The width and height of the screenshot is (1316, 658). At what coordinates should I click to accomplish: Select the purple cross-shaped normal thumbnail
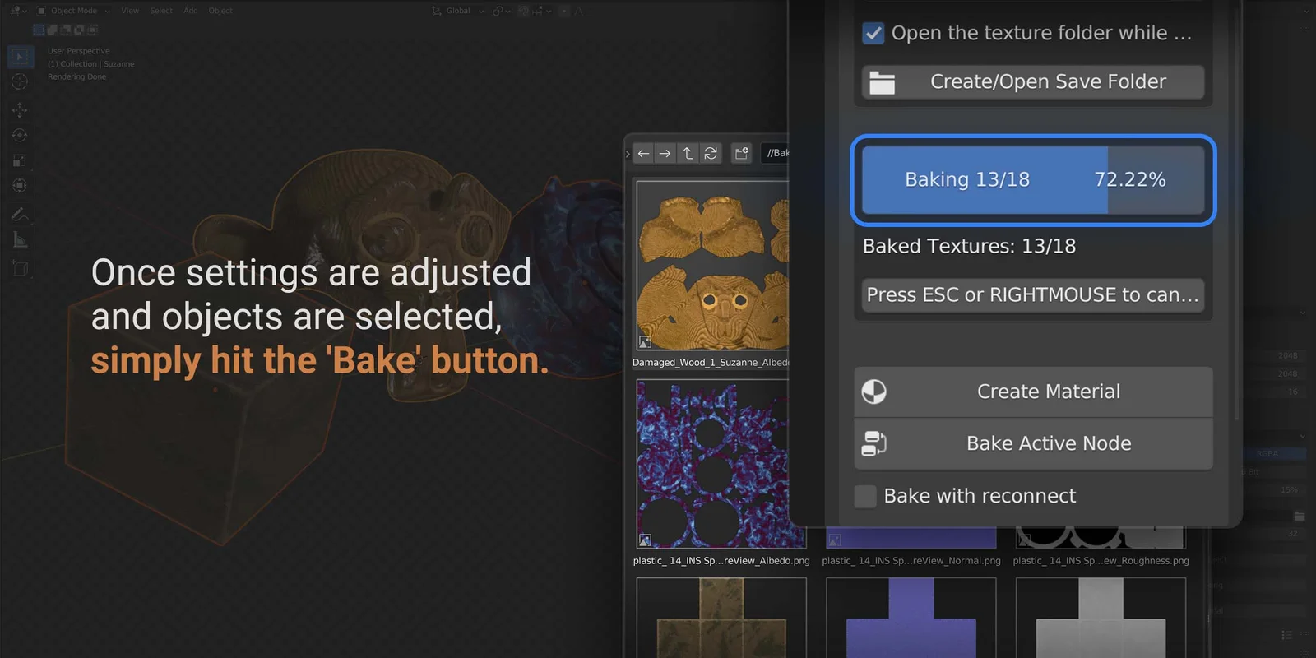(x=911, y=618)
